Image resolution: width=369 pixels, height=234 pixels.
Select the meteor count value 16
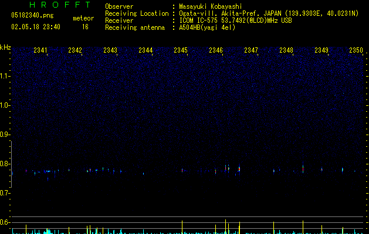[x=85, y=27]
